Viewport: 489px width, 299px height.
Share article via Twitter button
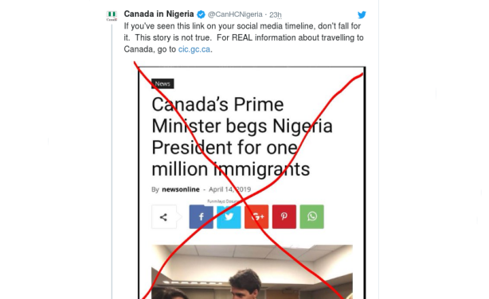(x=229, y=217)
